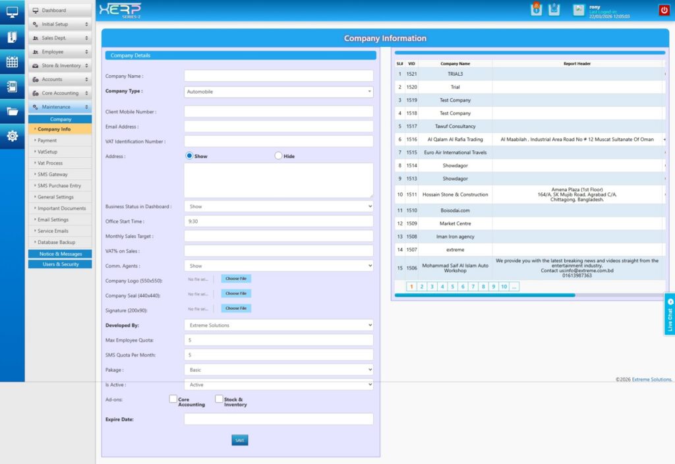Screen dimensions: 675x464
Task: Select Payment in the Maintenance menu
Action: pos(61,140)
